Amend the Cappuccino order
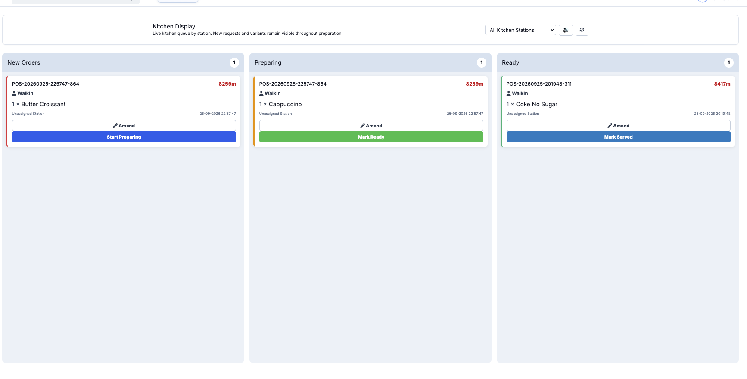The height and width of the screenshot is (379, 747). tap(371, 126)
